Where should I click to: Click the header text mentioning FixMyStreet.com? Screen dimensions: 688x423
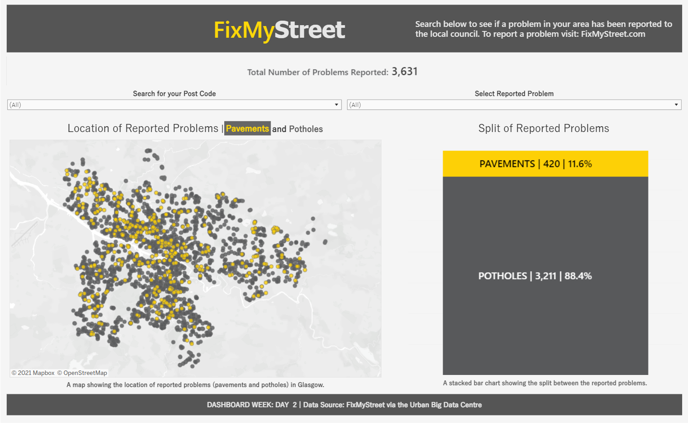544,29
